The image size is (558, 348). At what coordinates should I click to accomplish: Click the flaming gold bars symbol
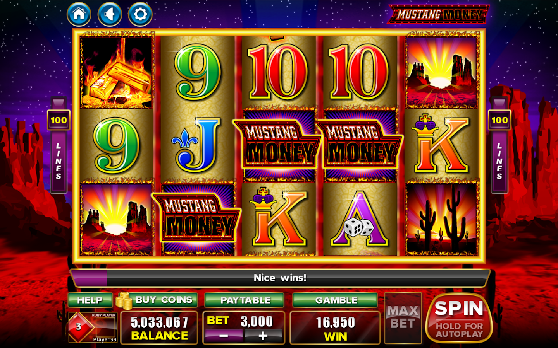[x=117, y=72]
